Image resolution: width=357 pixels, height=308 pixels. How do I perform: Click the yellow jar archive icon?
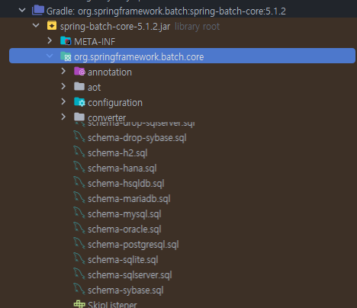pyautogui.click(x=52, y=25)
